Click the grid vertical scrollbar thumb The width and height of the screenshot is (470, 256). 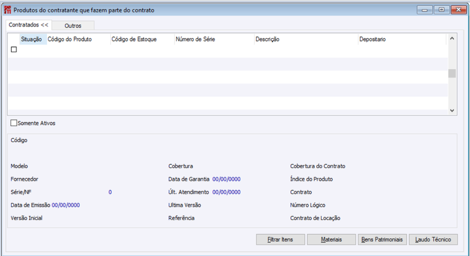[452, 73]
